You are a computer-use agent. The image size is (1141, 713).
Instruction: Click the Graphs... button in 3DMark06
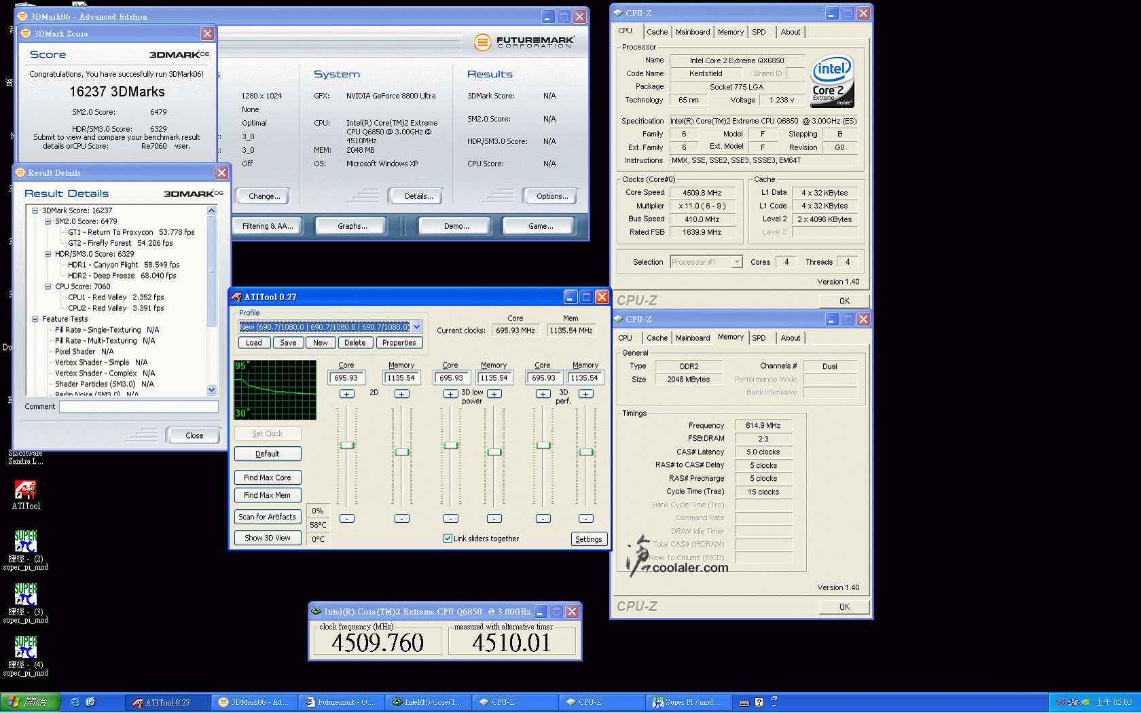pyautogui.click(x=352, y=226)
